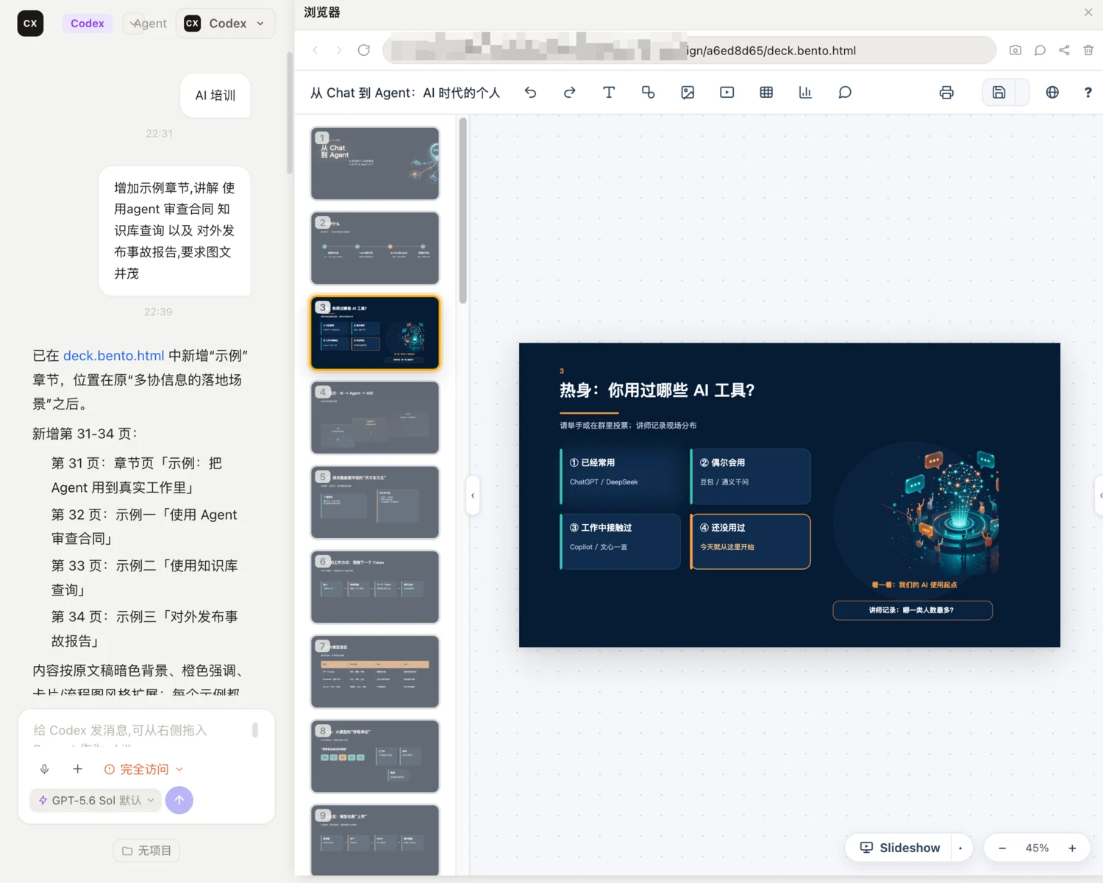Click the undo arrow in the deck toolbar
The height and width of the screenshot is (883, 1103).
[530, 93]
